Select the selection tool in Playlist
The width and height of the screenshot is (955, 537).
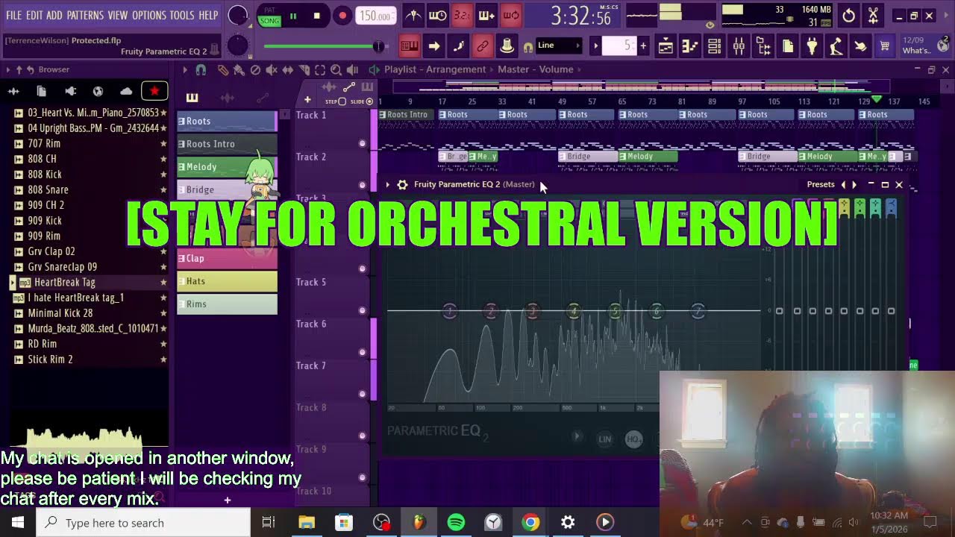coord(320,69)
